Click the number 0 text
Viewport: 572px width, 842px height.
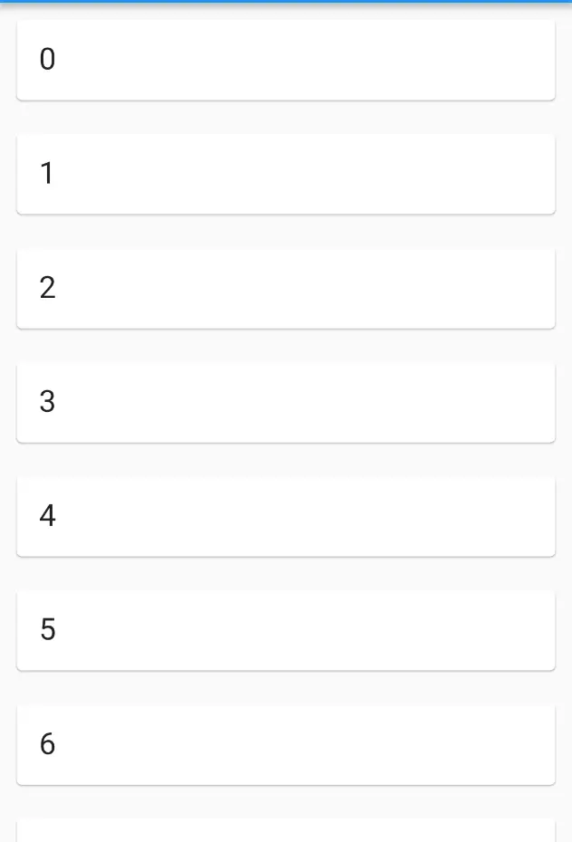tap(47, 59)
